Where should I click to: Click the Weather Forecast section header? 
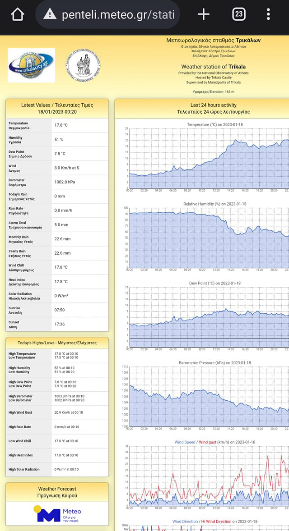click(x=57, y=492)
